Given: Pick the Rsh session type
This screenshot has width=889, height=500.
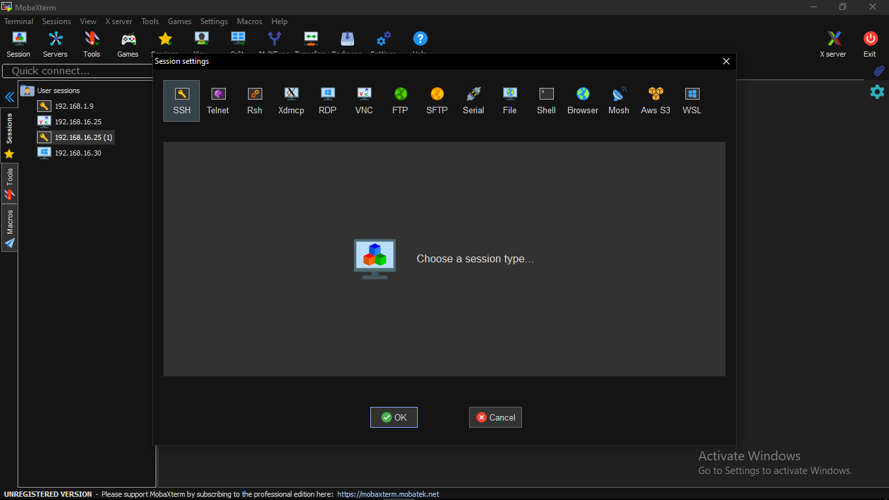Looking at the screenshot, I should (x=254, y=101).
